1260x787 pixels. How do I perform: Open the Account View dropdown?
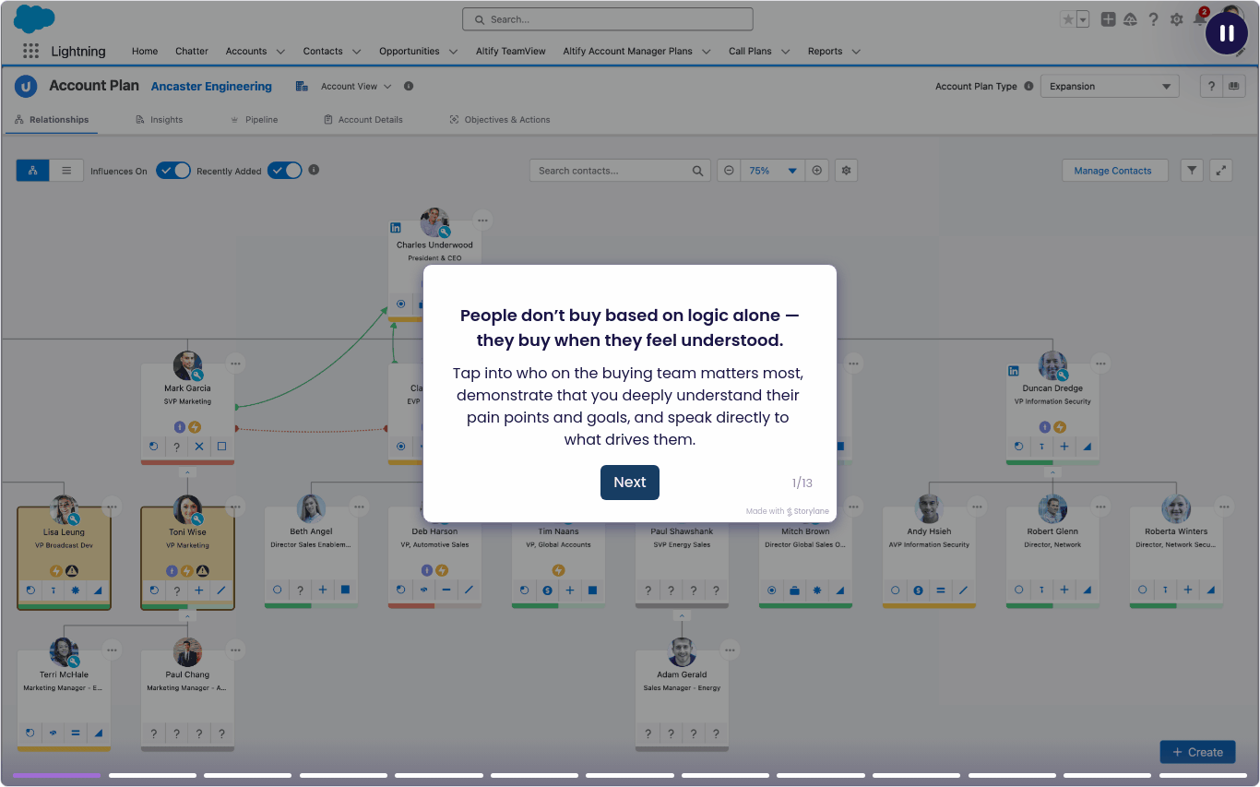356,86
